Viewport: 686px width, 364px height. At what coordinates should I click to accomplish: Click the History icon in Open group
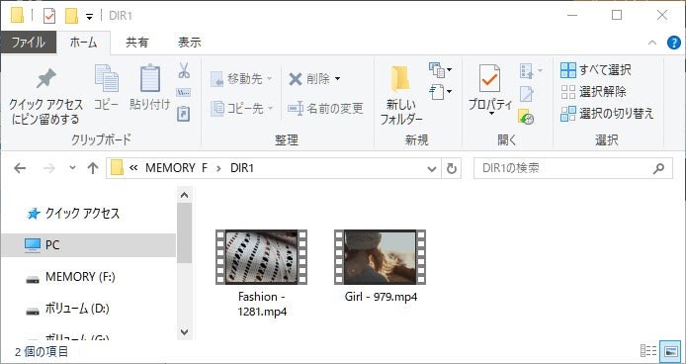pos(526,117)
